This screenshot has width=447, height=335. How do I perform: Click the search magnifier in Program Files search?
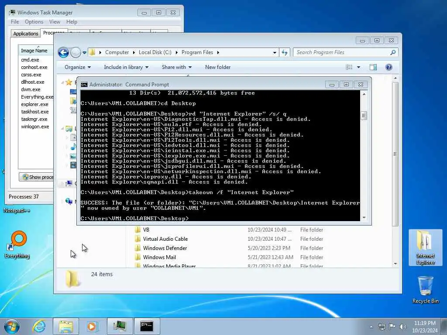[393, 52]
